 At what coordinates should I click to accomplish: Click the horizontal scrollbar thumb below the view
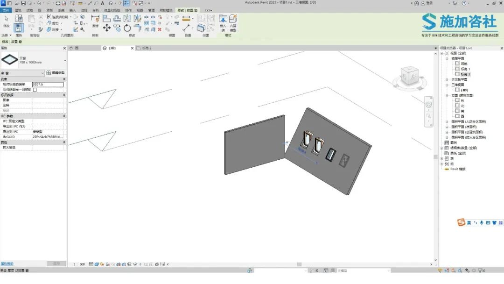click(299, 264)
